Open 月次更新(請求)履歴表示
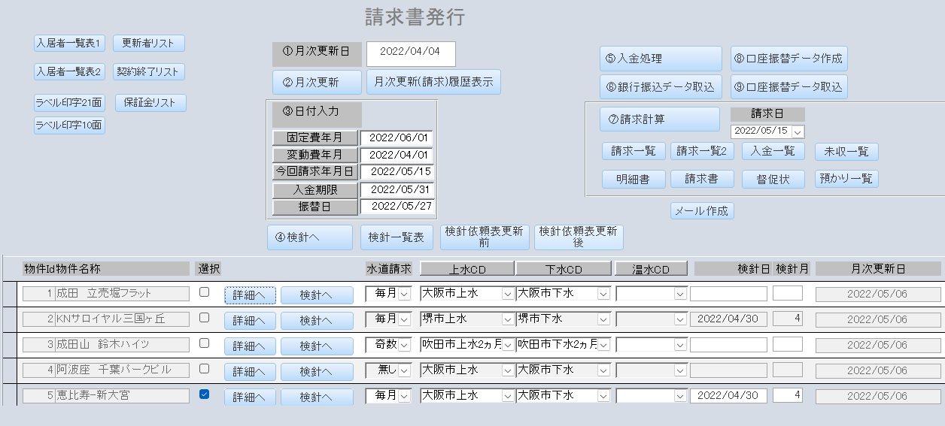This screenshot has height=426, width=945. tap(433, 83)
